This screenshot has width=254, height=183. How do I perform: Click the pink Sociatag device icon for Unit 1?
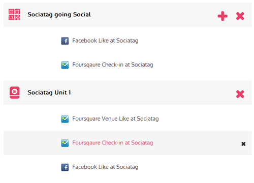[15, 93]
